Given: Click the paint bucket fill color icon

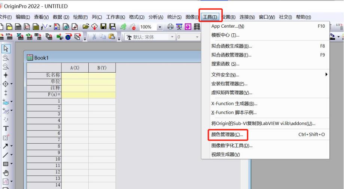Looking at the screenshot, I should coord(332,37).
